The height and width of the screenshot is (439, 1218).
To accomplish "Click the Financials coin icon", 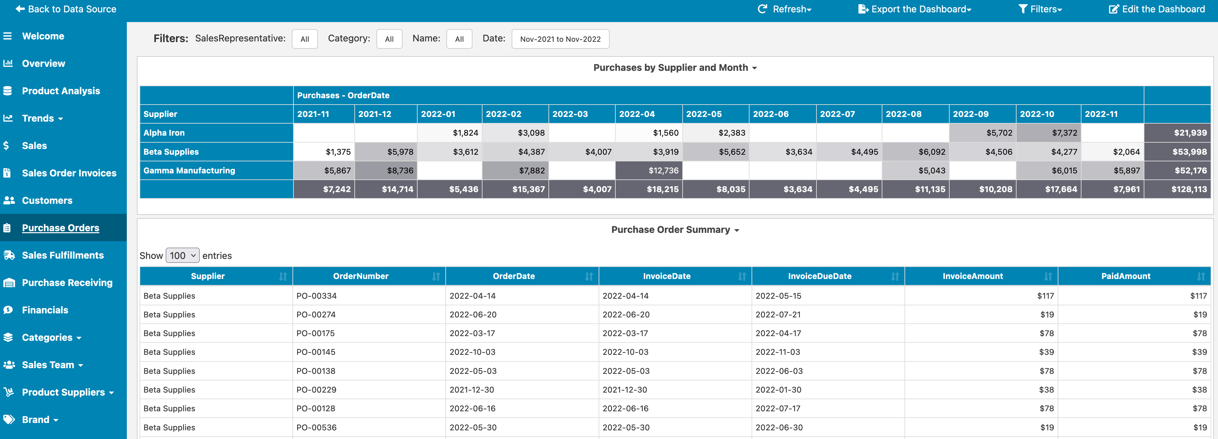I will coord(8,310).
